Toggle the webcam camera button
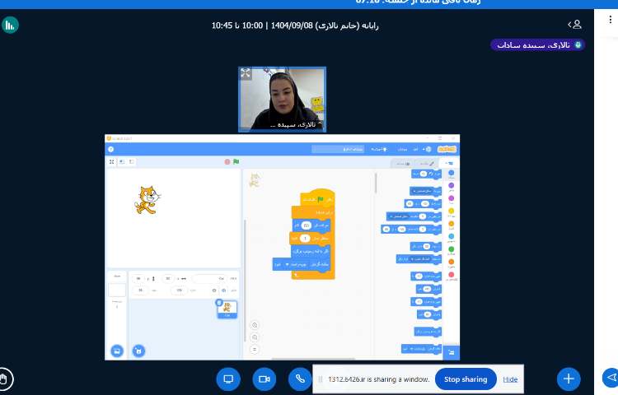 264,379
